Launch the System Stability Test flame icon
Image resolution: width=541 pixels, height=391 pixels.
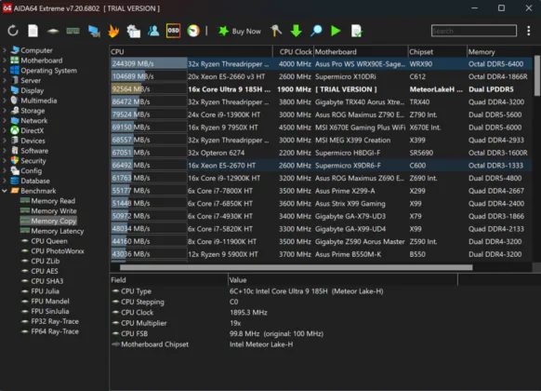[113, 31]
